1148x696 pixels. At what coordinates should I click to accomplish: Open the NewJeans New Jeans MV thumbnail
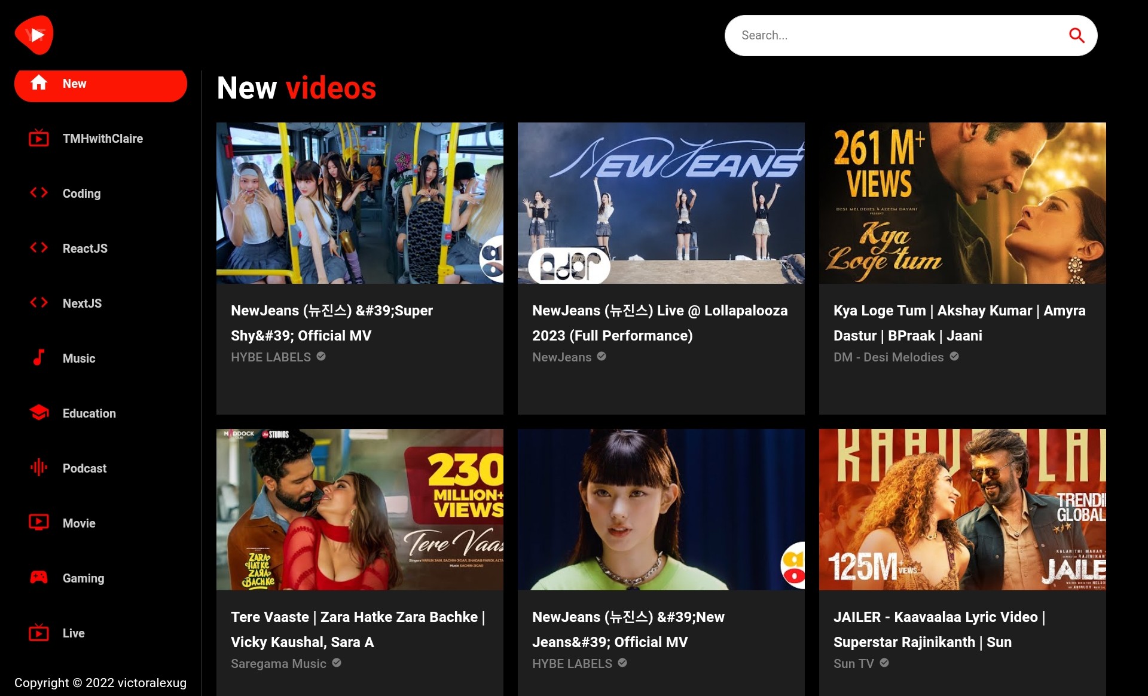tap(661, 510)
